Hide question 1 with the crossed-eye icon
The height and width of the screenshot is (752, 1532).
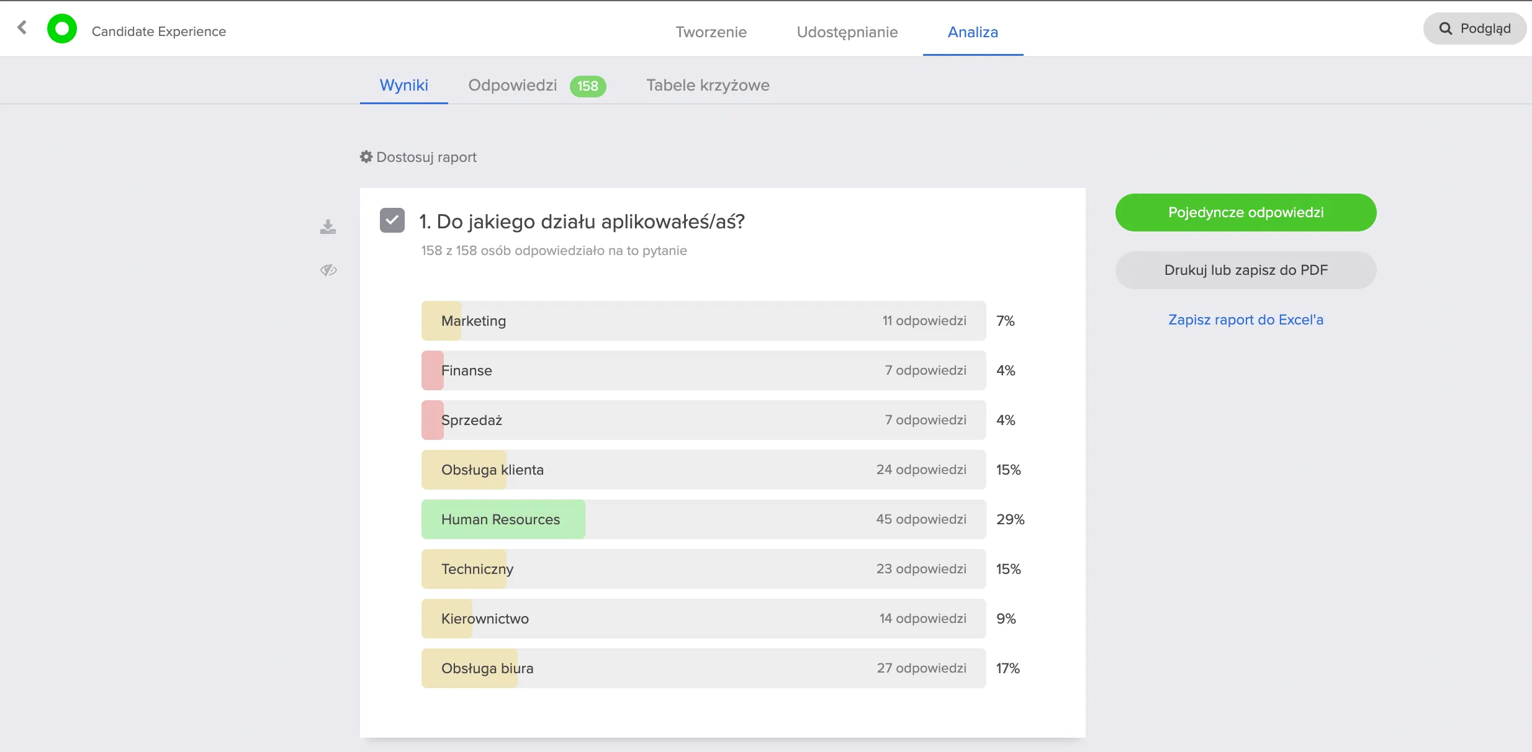coord(328,270)
